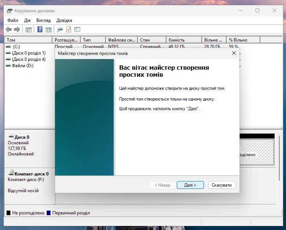Click the Disk Management app title icon
Image resolution: width=286 pixels, height=230 pixels.
[x=10, y=11]
